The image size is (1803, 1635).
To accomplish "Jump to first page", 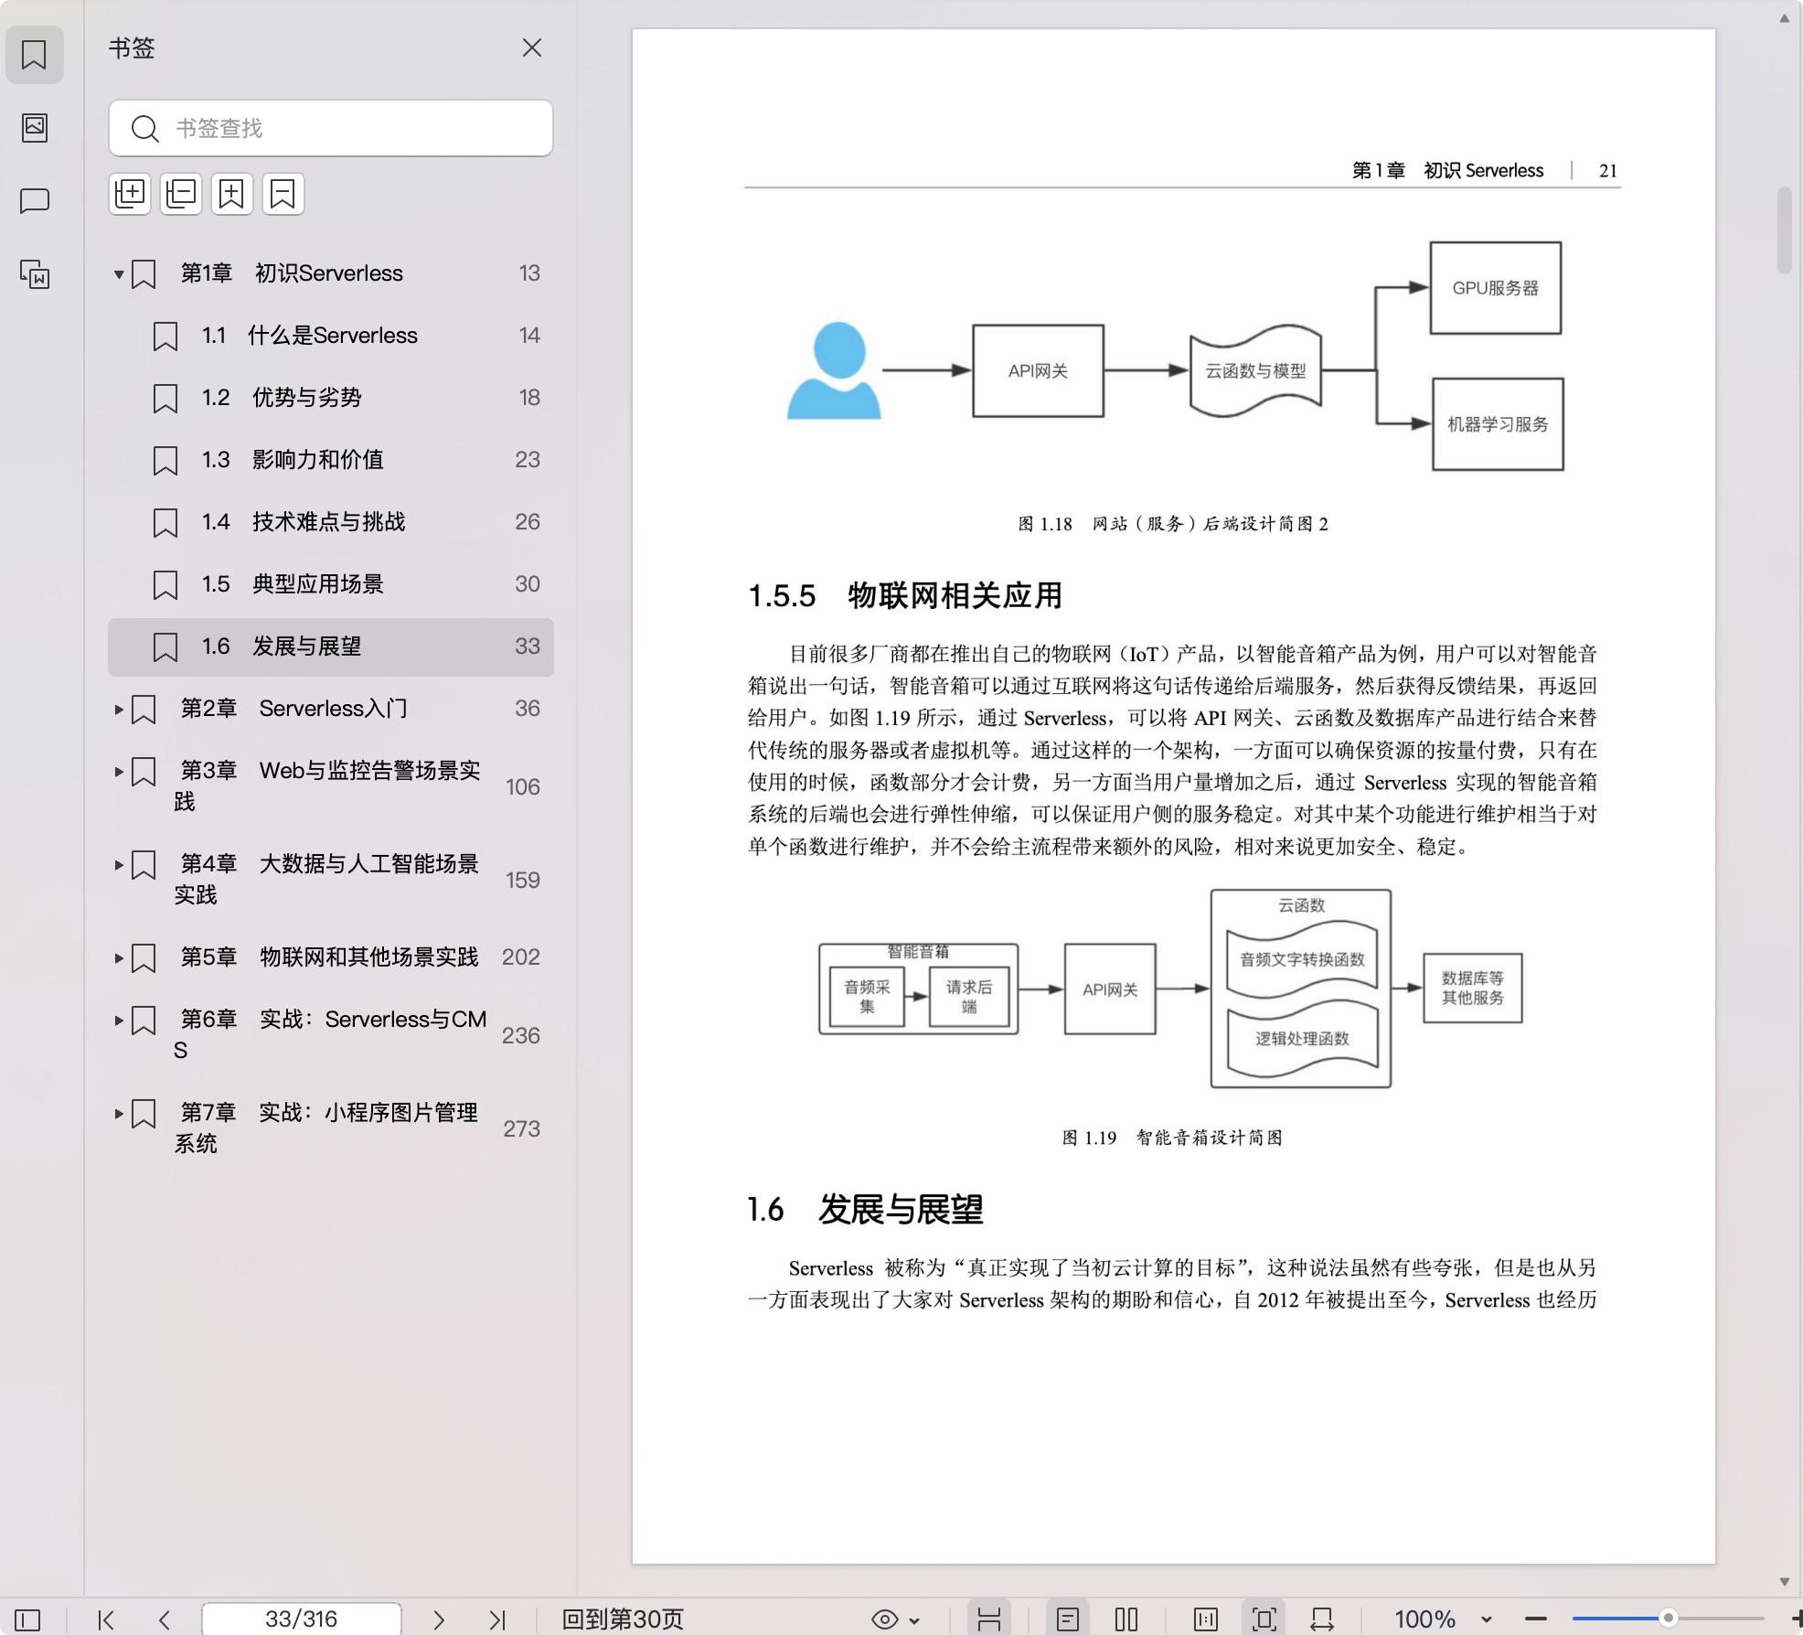I will pyautogui.click(x=106, y=1619).
